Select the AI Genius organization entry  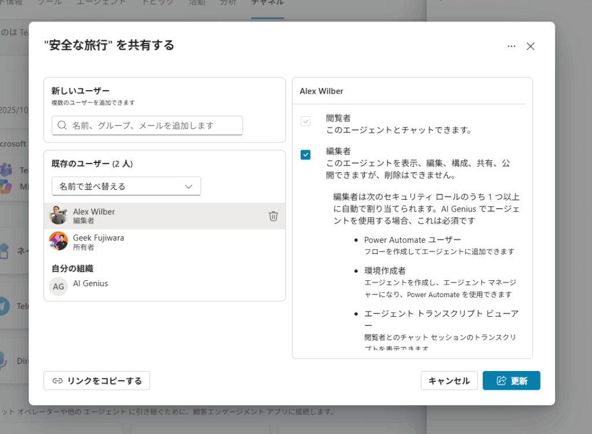90,284
